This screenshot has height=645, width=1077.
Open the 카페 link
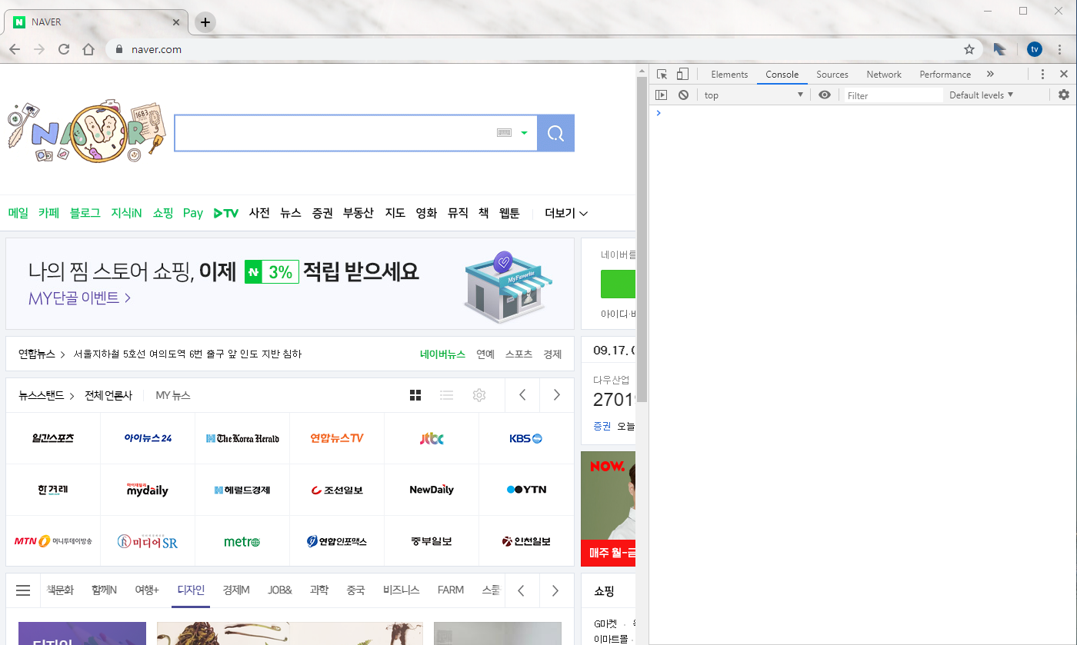(48, 213)
